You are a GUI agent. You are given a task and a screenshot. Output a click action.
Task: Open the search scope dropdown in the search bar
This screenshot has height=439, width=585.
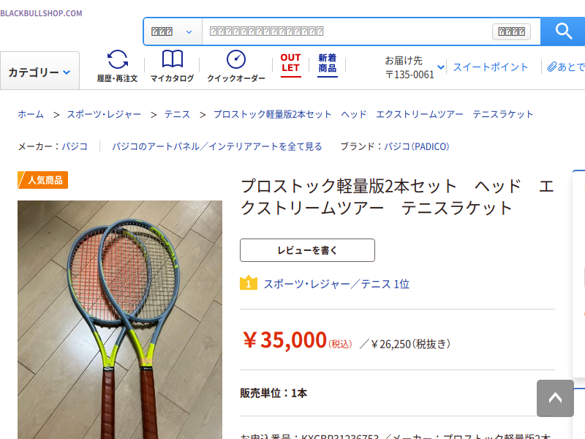tap(173, 31)
